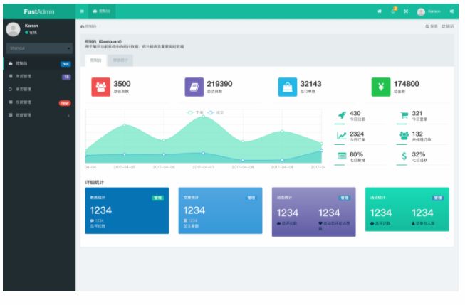Click the blue hot badge
The height and width of the screenshot is (305, 465).
pos(66,64)
